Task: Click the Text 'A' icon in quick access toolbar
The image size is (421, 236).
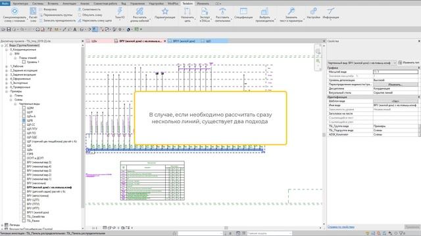Action: 75,29
